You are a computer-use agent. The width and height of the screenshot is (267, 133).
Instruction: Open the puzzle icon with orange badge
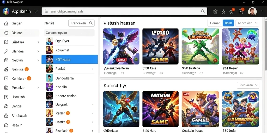tap(232, 11)
